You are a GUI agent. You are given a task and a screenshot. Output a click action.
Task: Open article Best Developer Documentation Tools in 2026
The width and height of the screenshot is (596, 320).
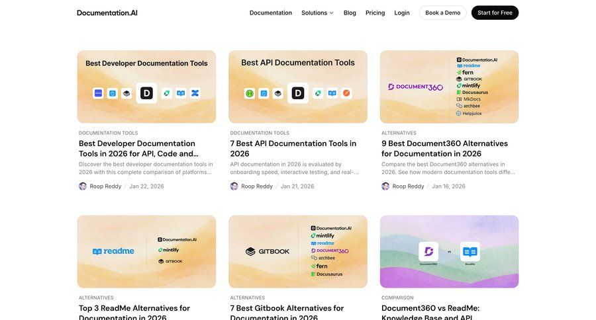(x=139, y=148)
